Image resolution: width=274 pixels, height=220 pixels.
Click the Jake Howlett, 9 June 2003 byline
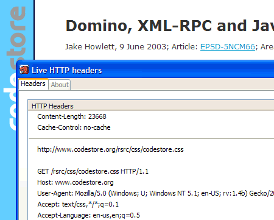click(x=116, y=47)
